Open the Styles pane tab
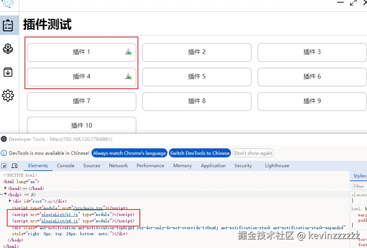 [359, 176]
